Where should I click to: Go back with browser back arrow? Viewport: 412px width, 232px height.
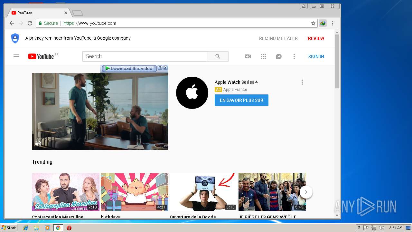[x=12, y=23]
